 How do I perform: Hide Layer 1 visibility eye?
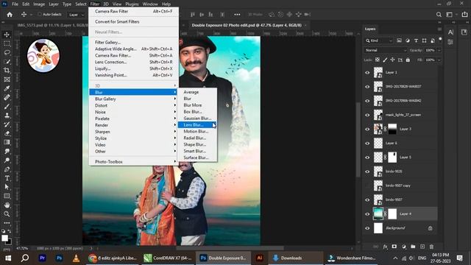click(x=367, y=72)
